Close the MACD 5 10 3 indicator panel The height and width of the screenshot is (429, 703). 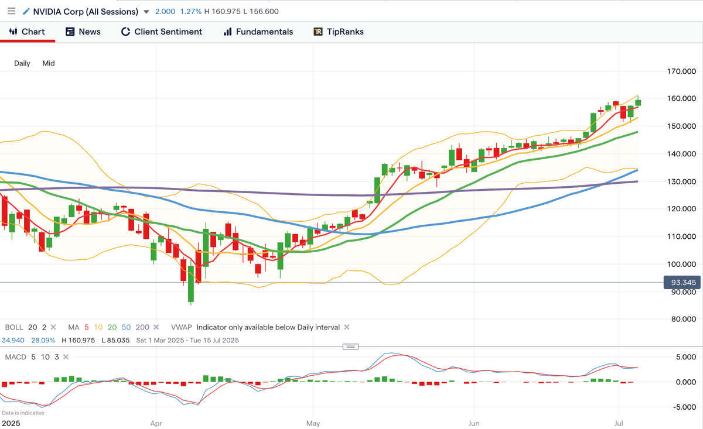[65, 356]
